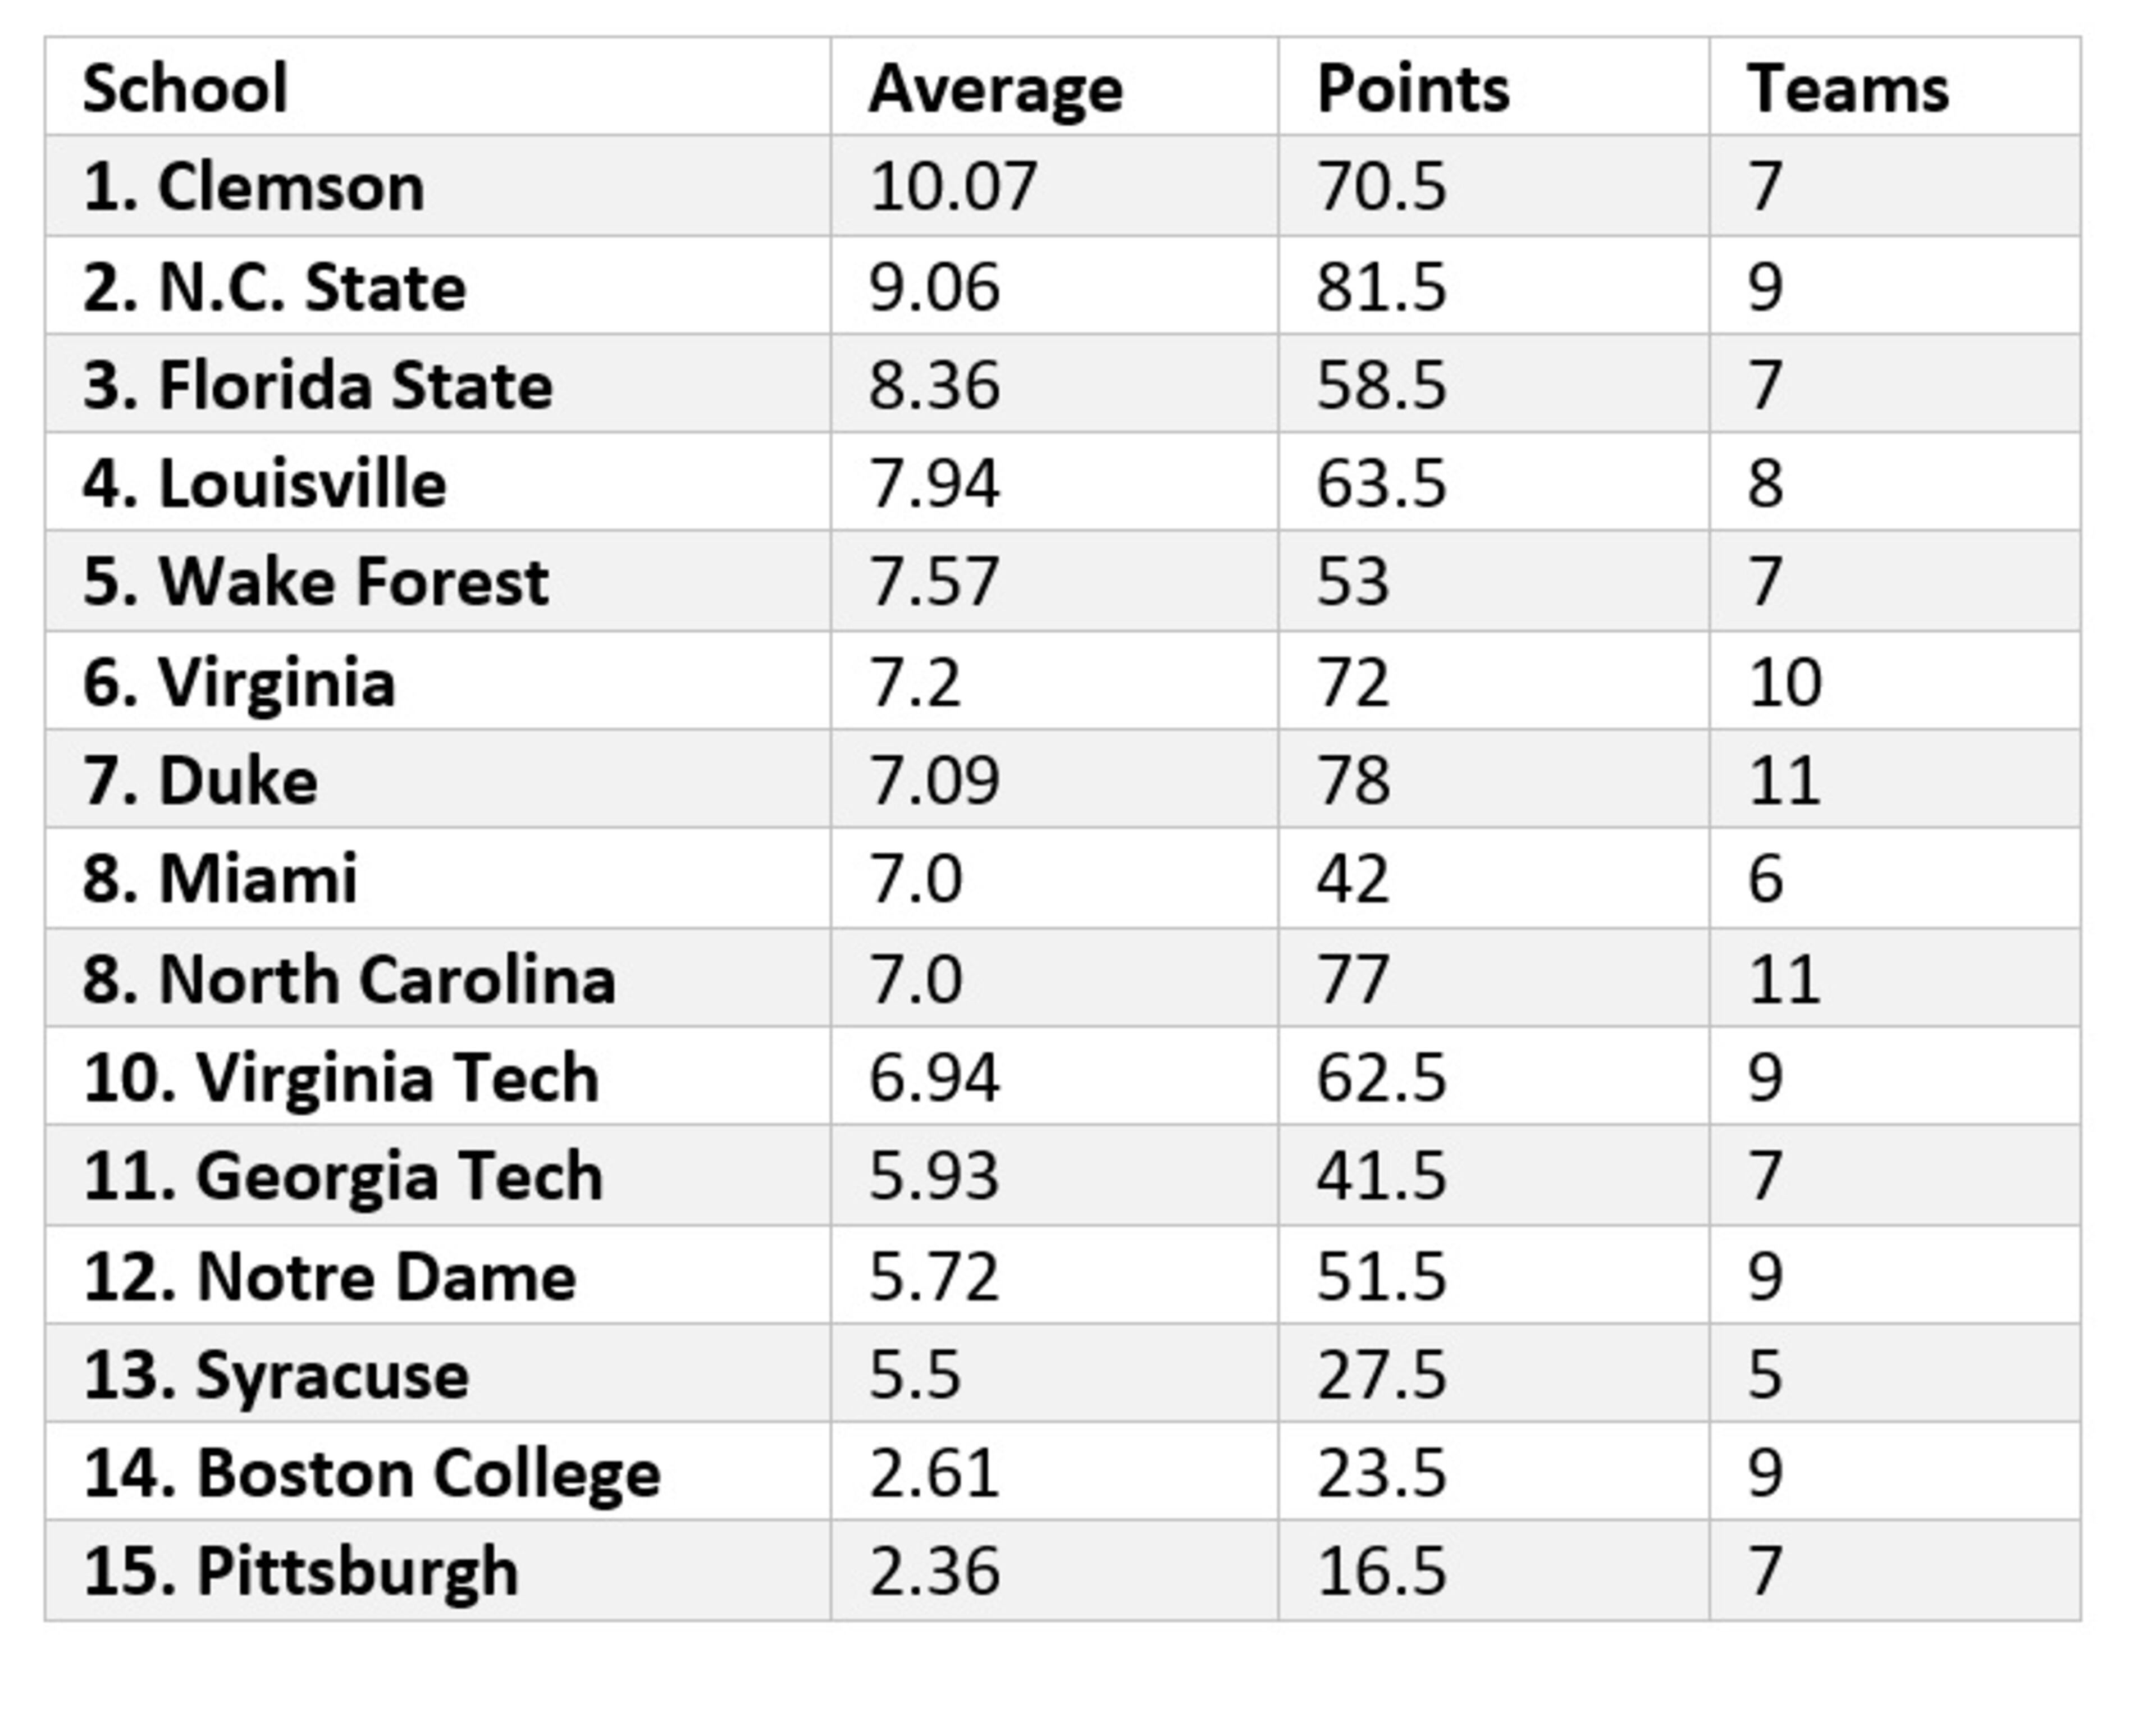Screen dimensions: 2156x1712
Task: Click Florida State's average value 8.36
Action: pos(934,385)
